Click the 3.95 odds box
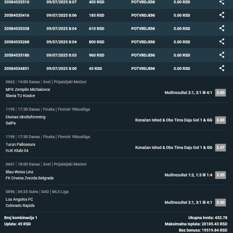Viewport: 233px width, 233px height. [220, 175]
